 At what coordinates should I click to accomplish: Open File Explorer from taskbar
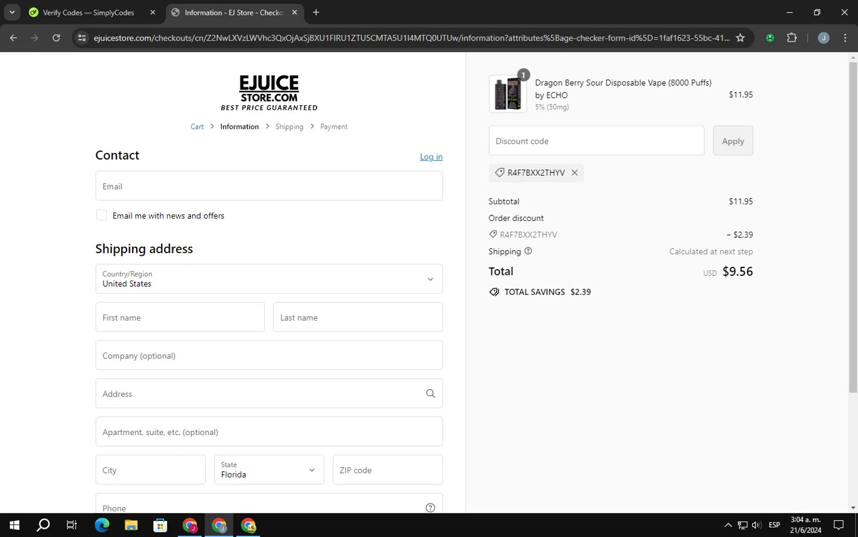[x=131, y=525]
